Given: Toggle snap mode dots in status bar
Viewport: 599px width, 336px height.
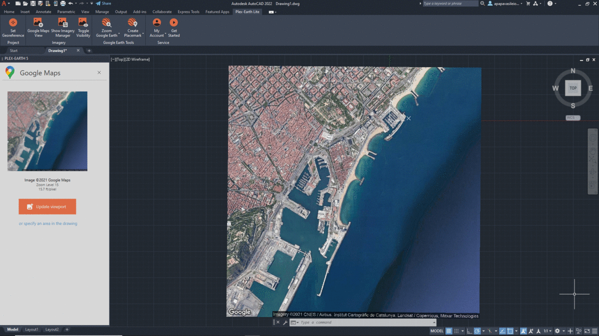Looking at the screenshot, I should [x=456, y=331].
